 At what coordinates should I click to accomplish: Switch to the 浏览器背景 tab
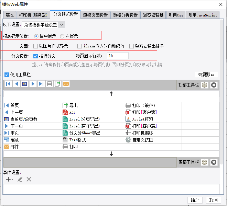click(153, 15)
